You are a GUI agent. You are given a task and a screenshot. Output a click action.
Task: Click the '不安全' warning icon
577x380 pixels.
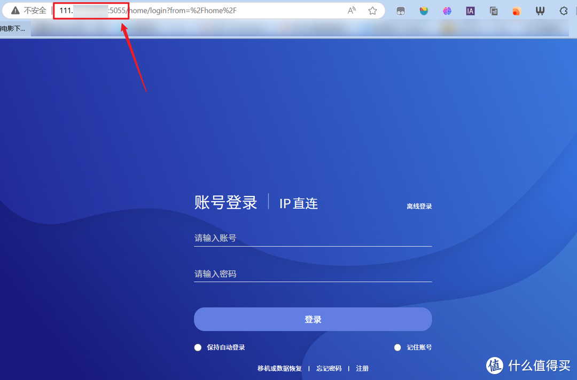(15, 10)
